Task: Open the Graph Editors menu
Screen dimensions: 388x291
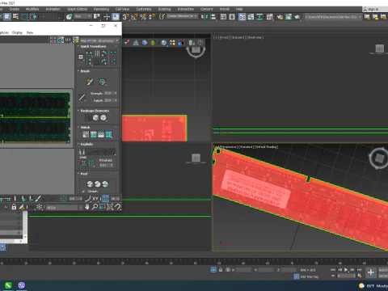Action: click(x=77, y=9)
